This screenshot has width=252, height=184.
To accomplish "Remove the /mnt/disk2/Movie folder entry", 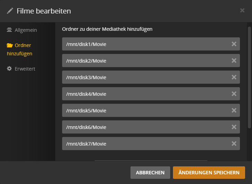I will (x=234, y=61).
